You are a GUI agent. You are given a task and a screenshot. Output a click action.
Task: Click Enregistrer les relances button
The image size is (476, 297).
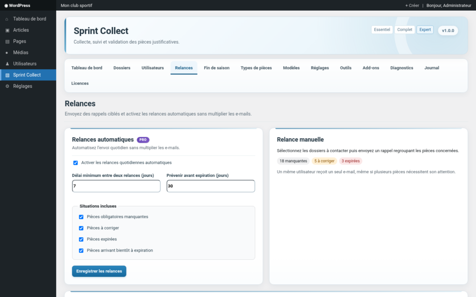pos(99,271)
